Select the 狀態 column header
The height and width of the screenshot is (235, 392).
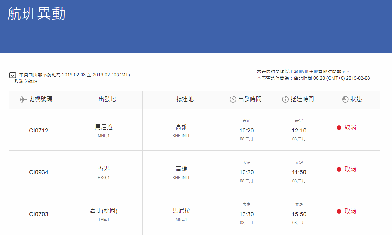point(353,100)
